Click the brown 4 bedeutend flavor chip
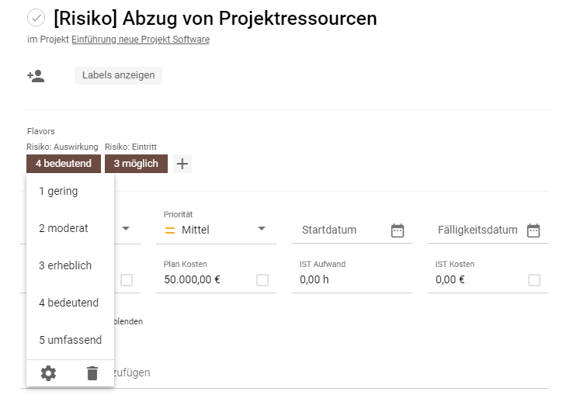This screenshot has width=563, height=402. [64, 164]
